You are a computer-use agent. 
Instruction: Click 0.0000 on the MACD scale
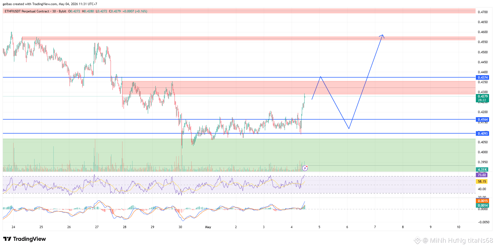pyautogui.click(x=483, y=209)
